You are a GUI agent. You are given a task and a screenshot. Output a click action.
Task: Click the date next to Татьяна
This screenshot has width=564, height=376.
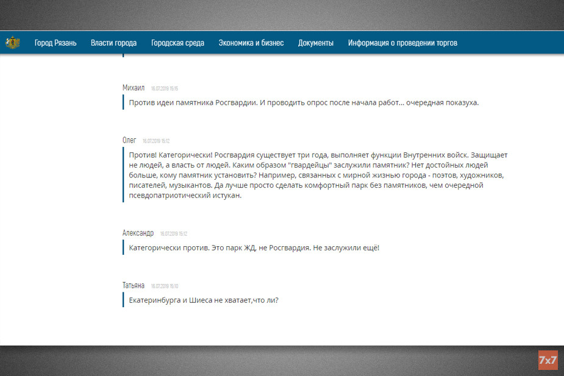[165, 286]
